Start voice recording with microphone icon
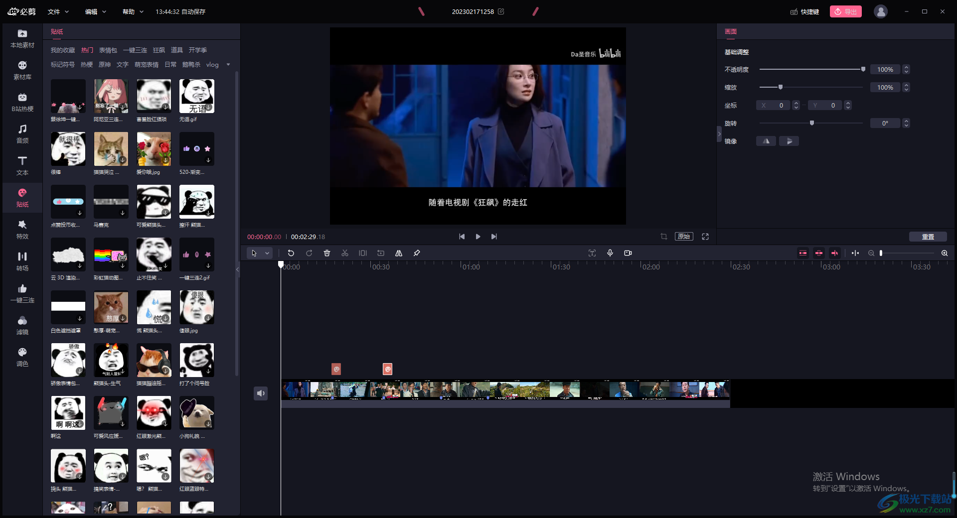This screenshot has width=957, height=518. (x=610, y=253)
